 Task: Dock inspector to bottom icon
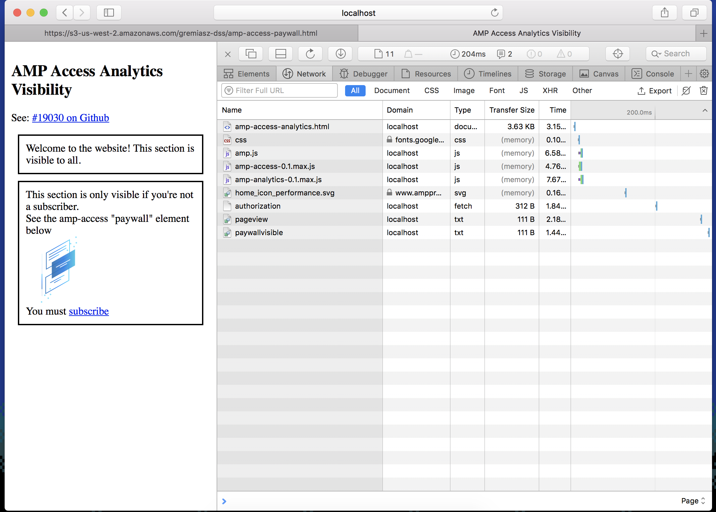pos(281,54)
